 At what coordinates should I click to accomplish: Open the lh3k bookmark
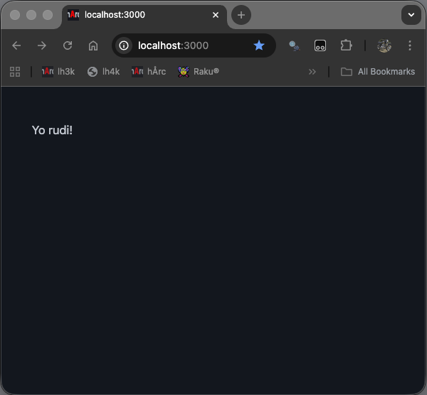coord(58,72)
